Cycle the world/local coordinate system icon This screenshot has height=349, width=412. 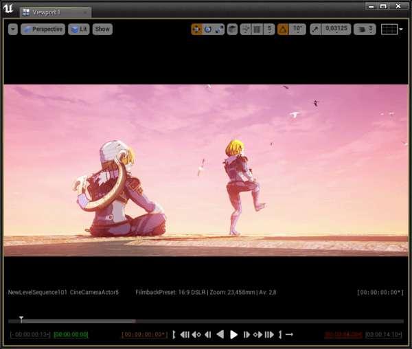(x=232, y=29)
